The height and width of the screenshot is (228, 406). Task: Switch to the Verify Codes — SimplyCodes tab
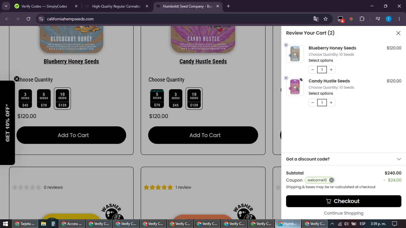[46, 6]
